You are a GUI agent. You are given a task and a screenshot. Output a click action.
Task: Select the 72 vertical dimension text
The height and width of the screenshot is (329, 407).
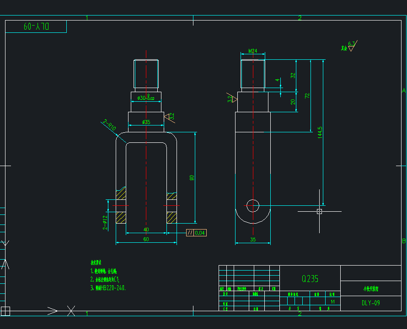[307, 95]
